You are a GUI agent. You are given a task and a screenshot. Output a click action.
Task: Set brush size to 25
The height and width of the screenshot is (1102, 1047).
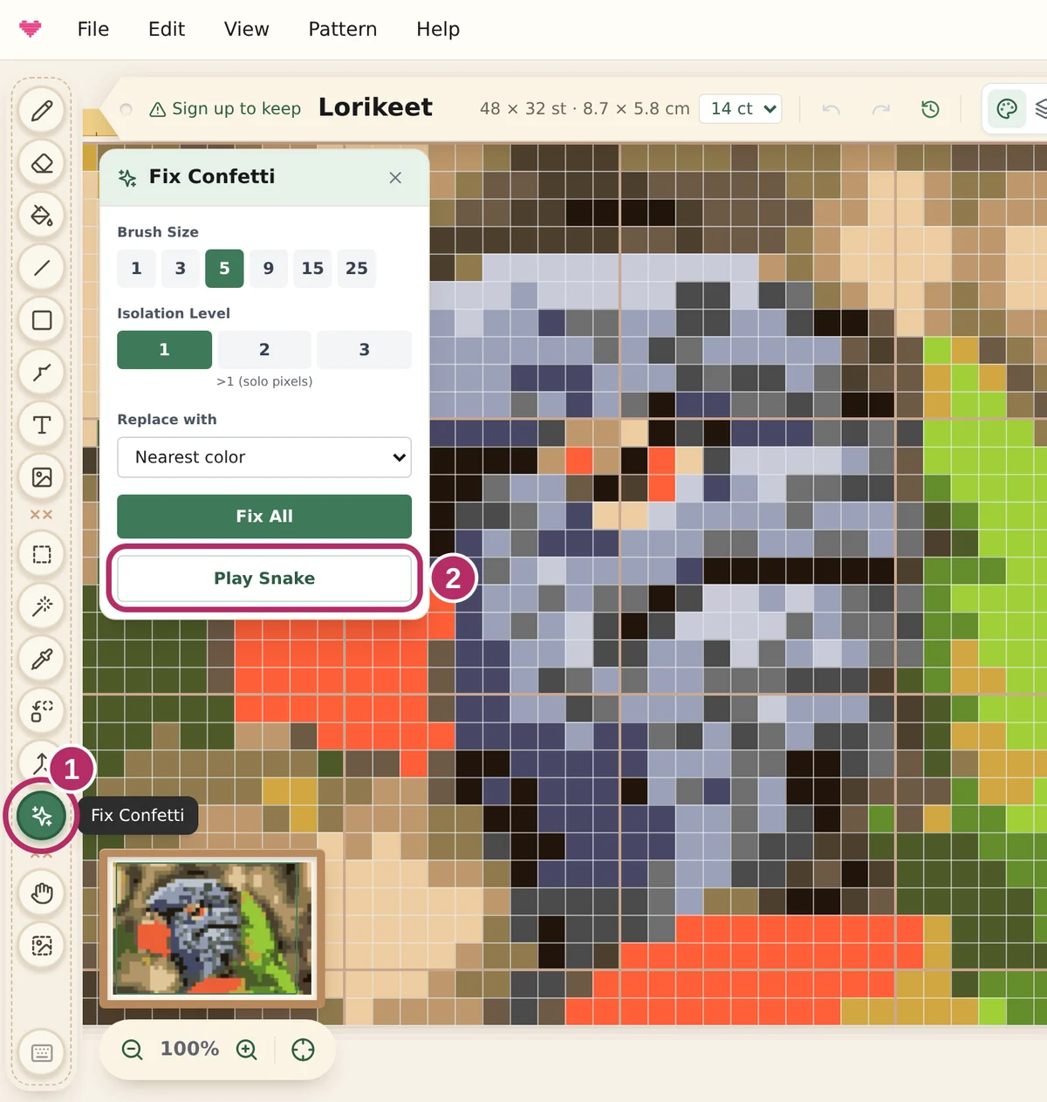[x=357, y=269]
